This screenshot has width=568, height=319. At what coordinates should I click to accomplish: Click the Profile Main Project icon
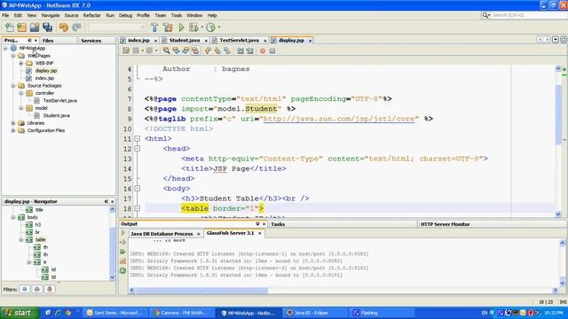pyautogui.click(x=210, y=27)
